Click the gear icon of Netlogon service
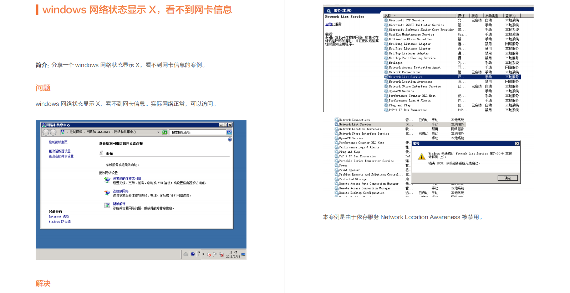Viewport: 570px width, 293px height. (x=386, y=63)
